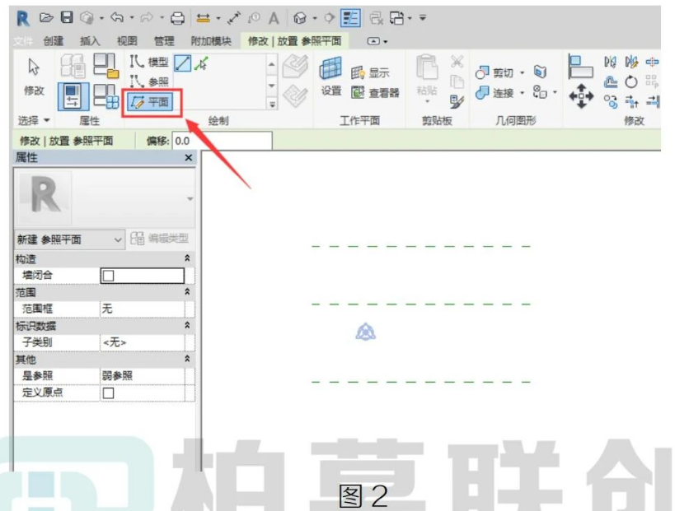Click the Is Reference value field
The height and width of the screenshot is (511, 675).
coord(143,376)
